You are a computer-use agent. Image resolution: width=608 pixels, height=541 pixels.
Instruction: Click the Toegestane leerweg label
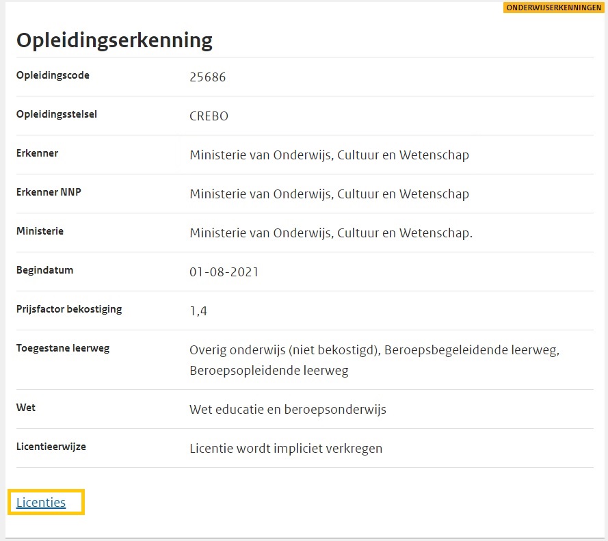[63, 348]
